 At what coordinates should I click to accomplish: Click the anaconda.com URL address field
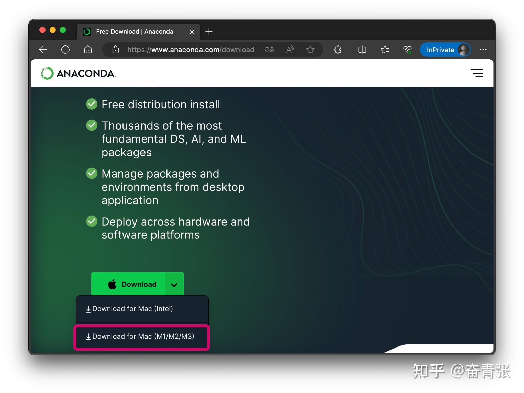click(191, 50)
